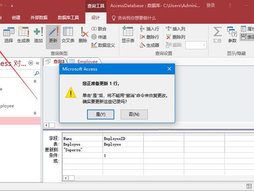Switch to the Employee table tab
Image resolution: width=254 pixels, height=191 pixels.
point(84,61)
